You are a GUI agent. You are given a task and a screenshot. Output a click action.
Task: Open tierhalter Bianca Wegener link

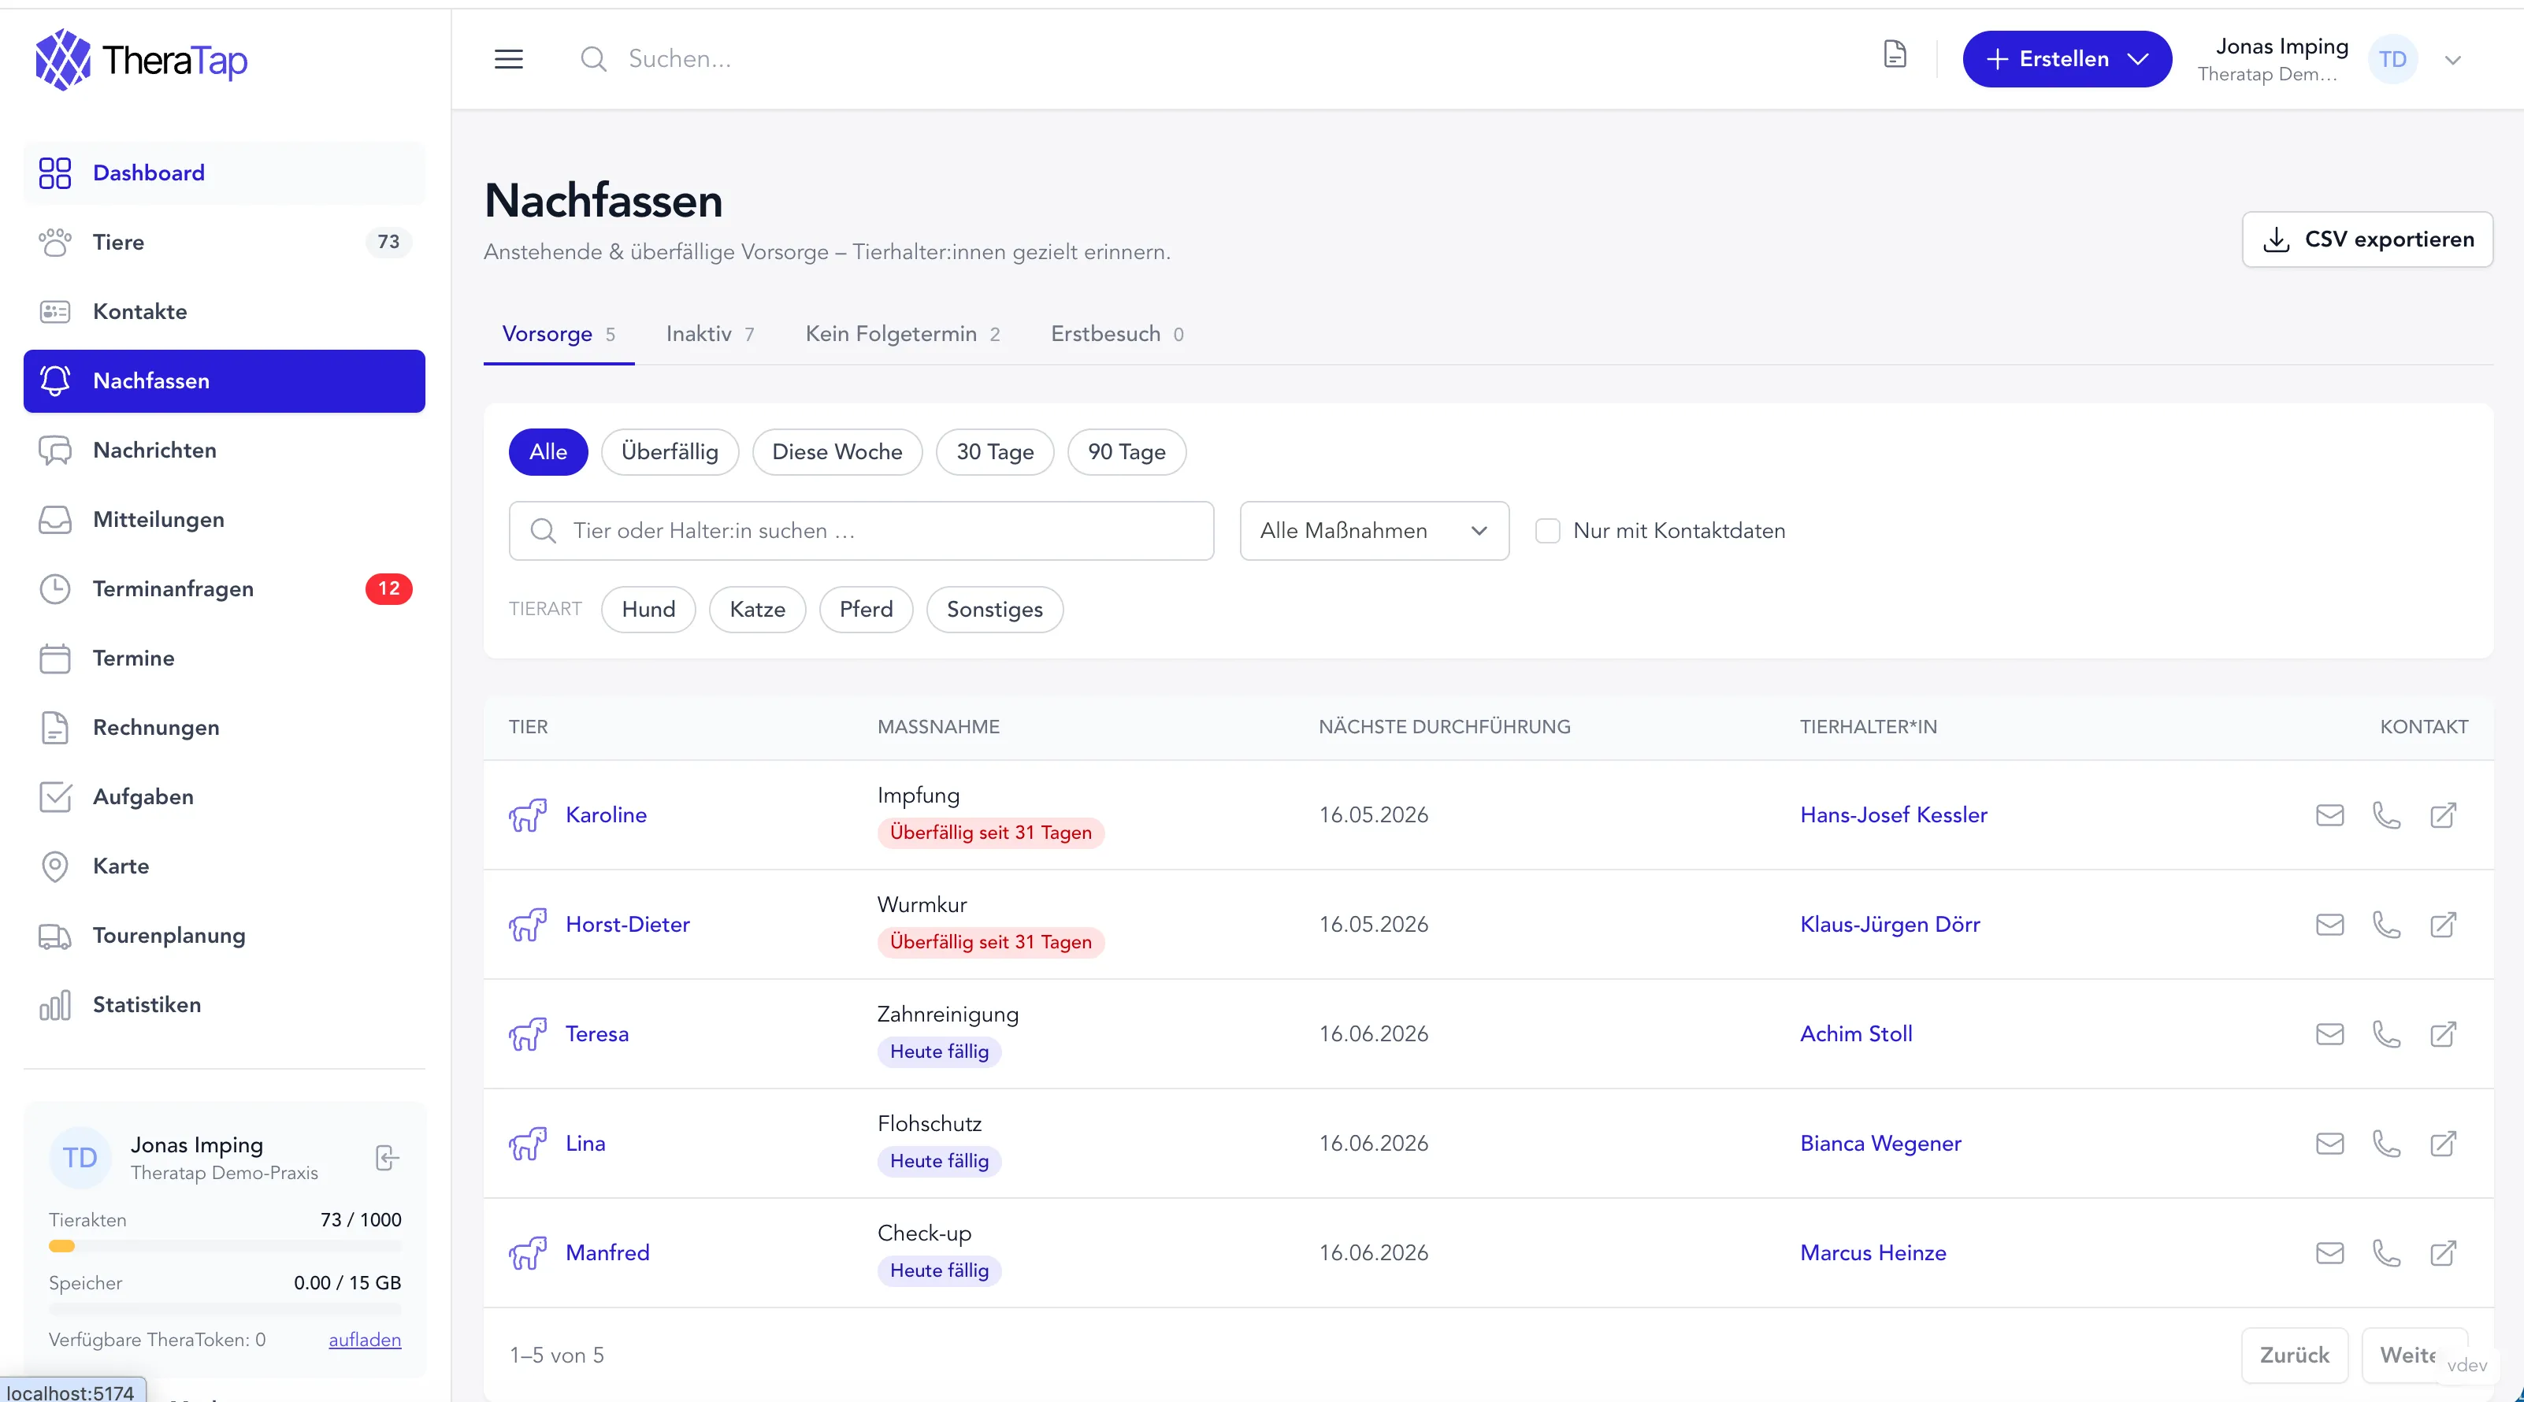(x=1880, y=1144)
